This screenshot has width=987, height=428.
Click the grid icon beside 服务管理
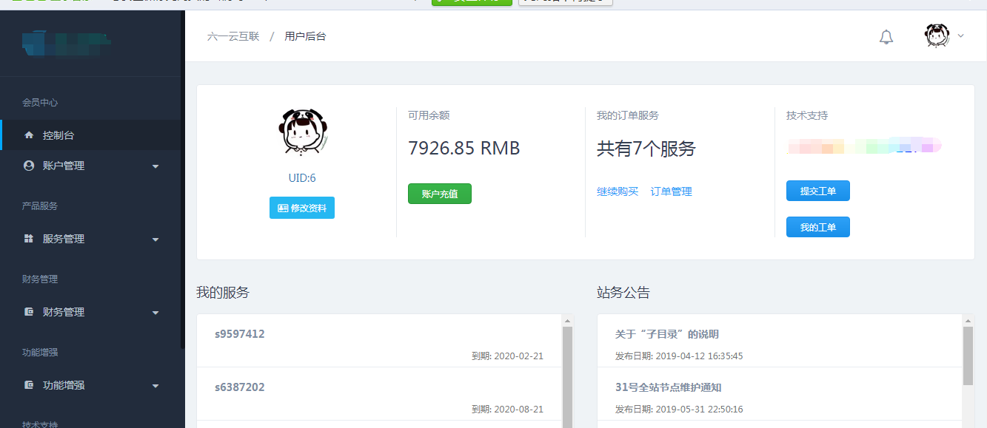29,239
